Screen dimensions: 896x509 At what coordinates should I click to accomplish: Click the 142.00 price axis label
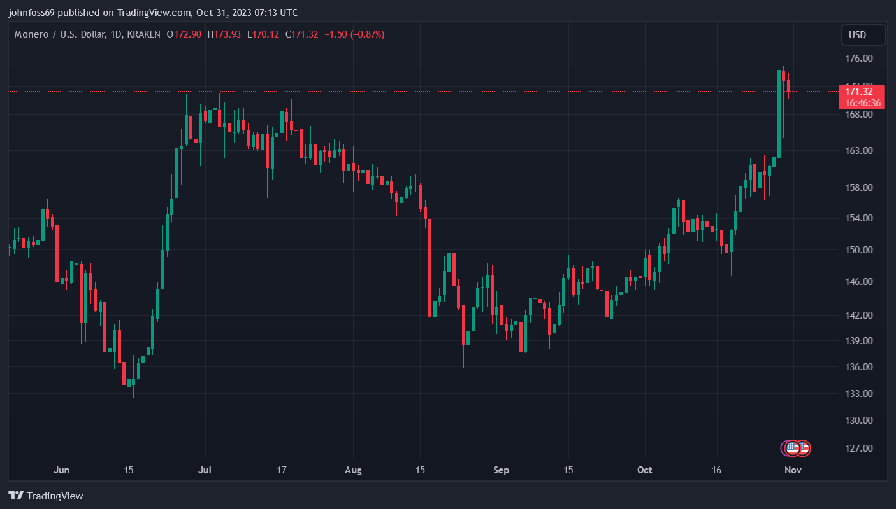pos(858,316)
